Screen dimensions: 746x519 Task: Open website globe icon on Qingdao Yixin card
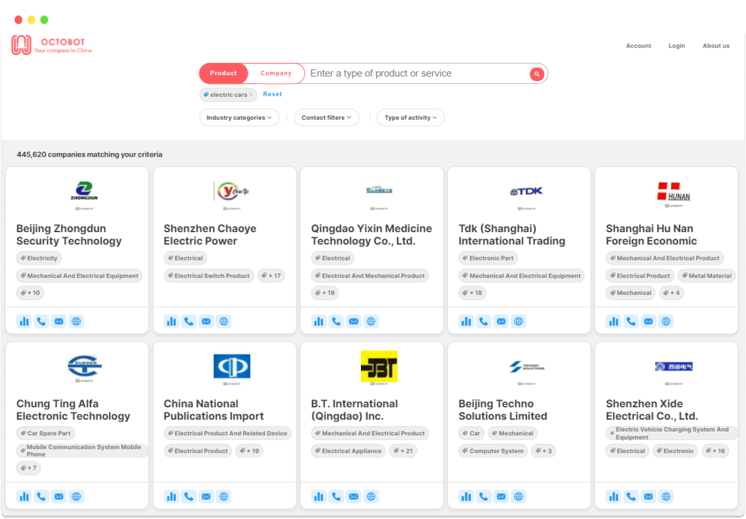point(371,321)
